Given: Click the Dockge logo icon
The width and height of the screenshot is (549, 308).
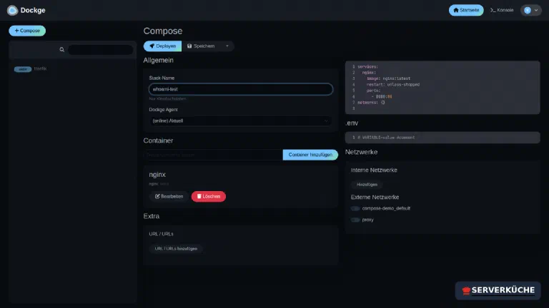Looking at the screenshot, I should pyautogui.click(x=12, y=10).
